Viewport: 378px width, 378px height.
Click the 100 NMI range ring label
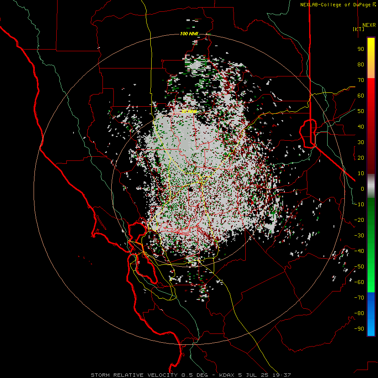(x=189, y=34)
